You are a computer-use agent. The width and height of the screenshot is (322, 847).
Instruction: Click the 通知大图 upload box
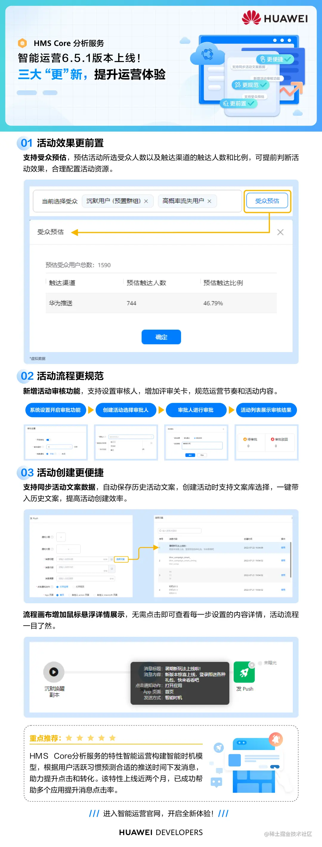pos(68,549)
